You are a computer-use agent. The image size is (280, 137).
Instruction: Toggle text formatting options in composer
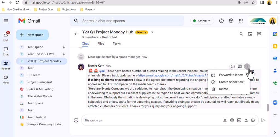tap(225, 120)
